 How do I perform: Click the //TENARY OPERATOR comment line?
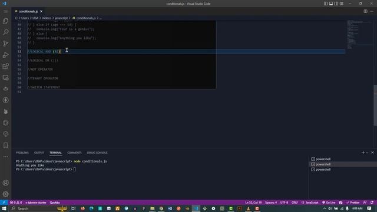coord(42,78)
